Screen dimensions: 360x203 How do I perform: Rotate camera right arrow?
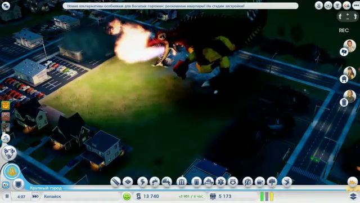point(355,16)
